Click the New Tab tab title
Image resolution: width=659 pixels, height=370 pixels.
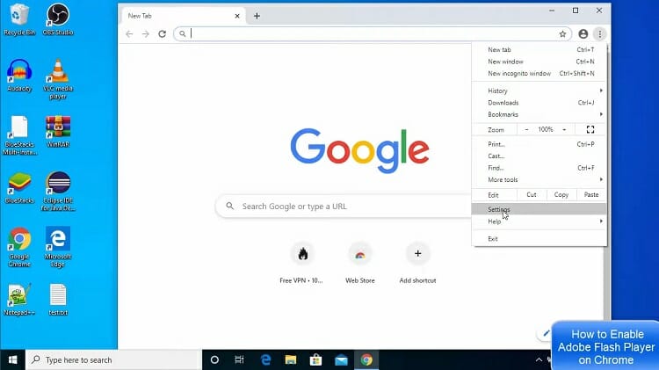140,16
